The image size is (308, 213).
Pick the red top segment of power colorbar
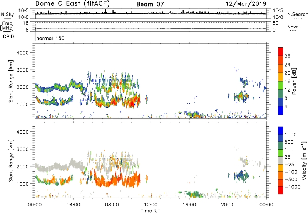tap(281, 52)
